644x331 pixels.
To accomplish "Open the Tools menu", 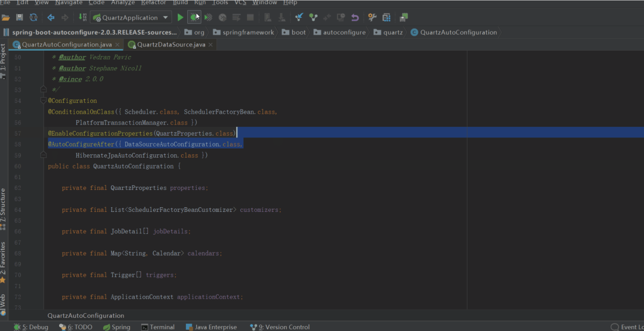I will pos(220,2).
